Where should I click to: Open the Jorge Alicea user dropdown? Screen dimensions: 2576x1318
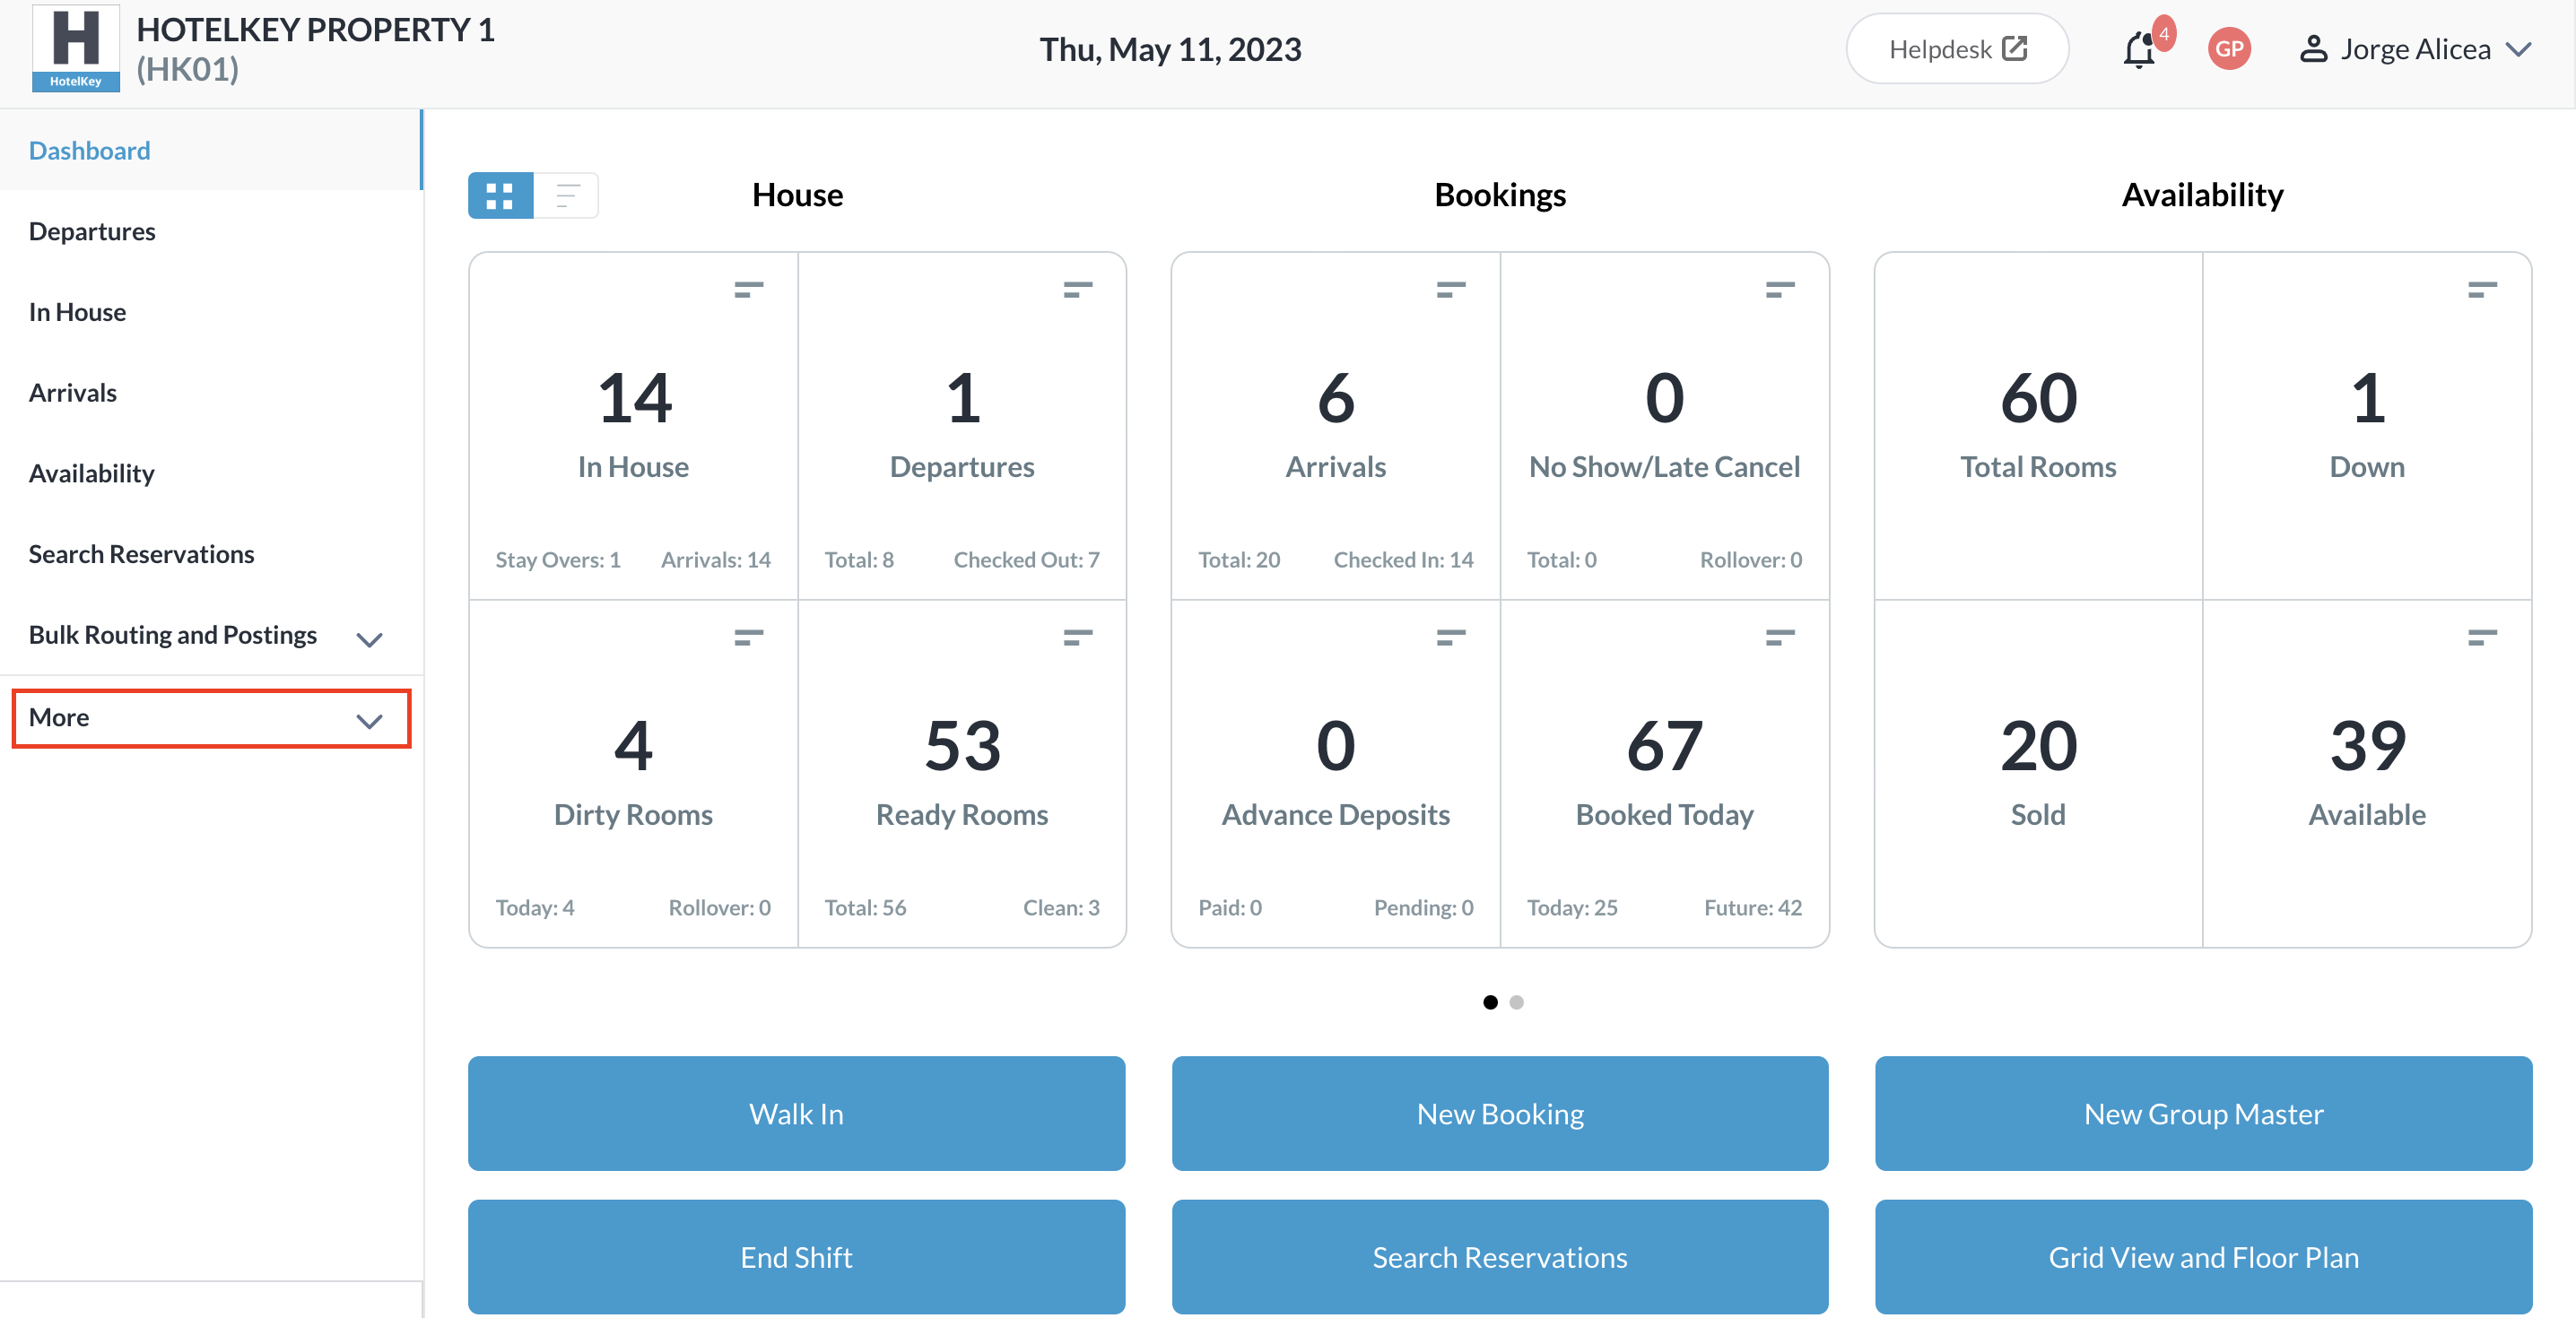(x=2414, y=49)
